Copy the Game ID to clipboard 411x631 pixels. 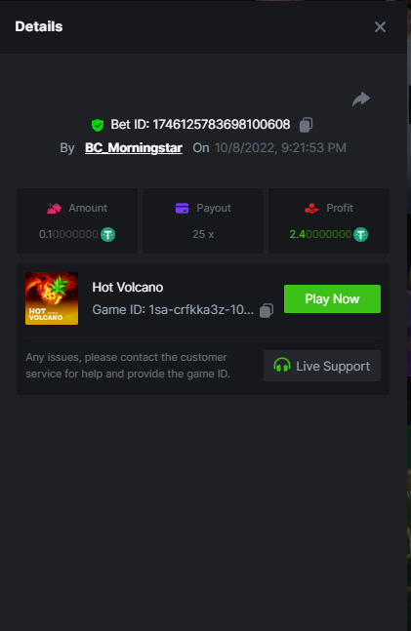pyautogui.click(x=267, y=310)
